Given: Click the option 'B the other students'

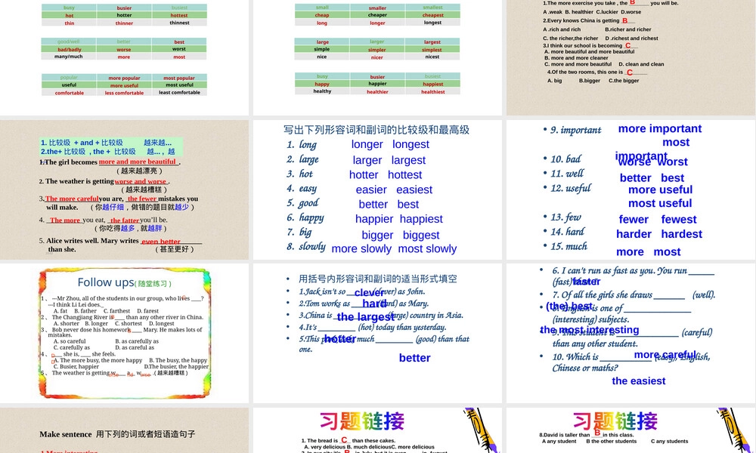Looking at the screenshot, I should 611,441.
